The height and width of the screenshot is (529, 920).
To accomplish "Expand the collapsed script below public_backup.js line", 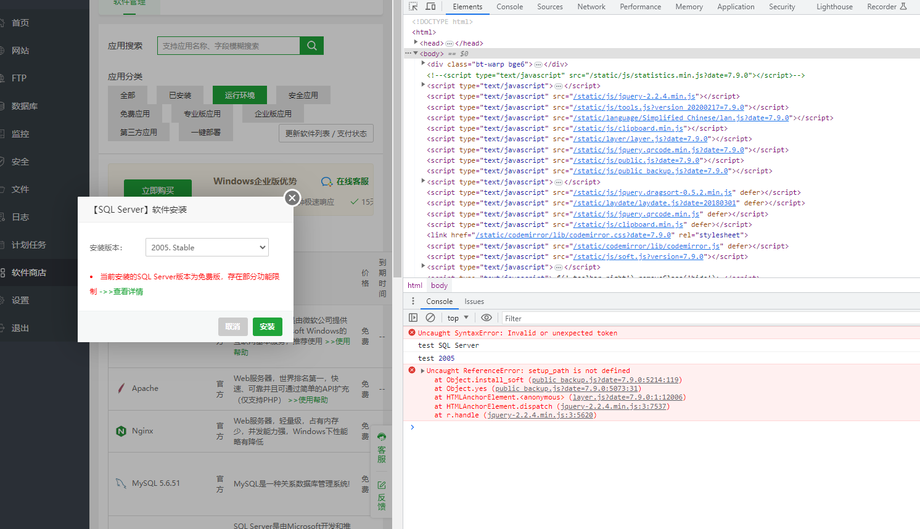I will tap(423, 181).
